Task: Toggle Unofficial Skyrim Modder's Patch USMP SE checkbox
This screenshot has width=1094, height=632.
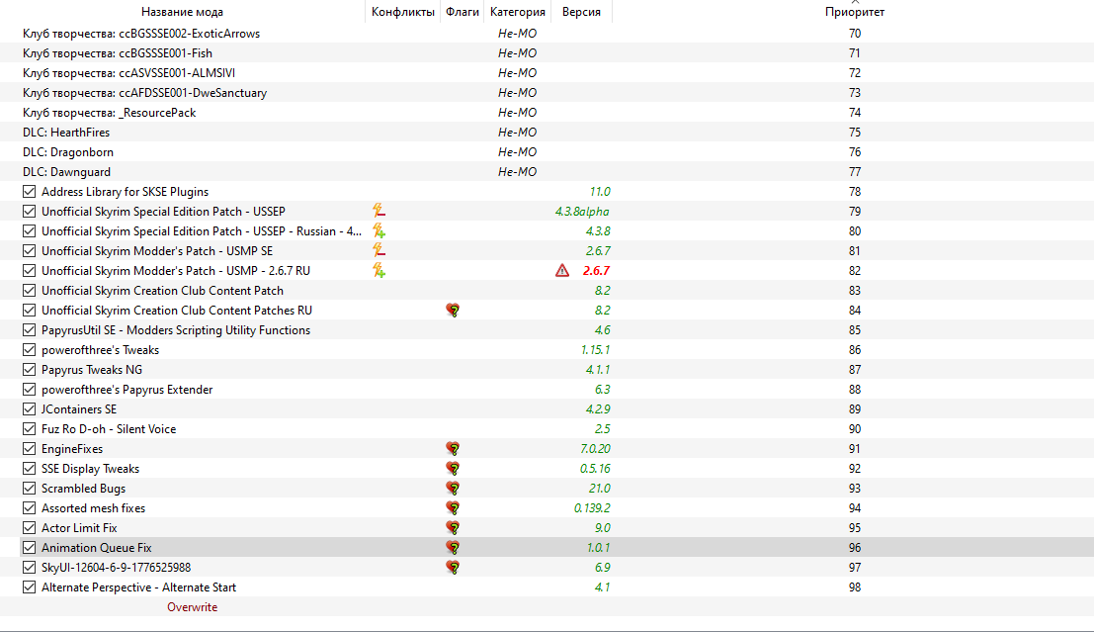Action: 29,250
